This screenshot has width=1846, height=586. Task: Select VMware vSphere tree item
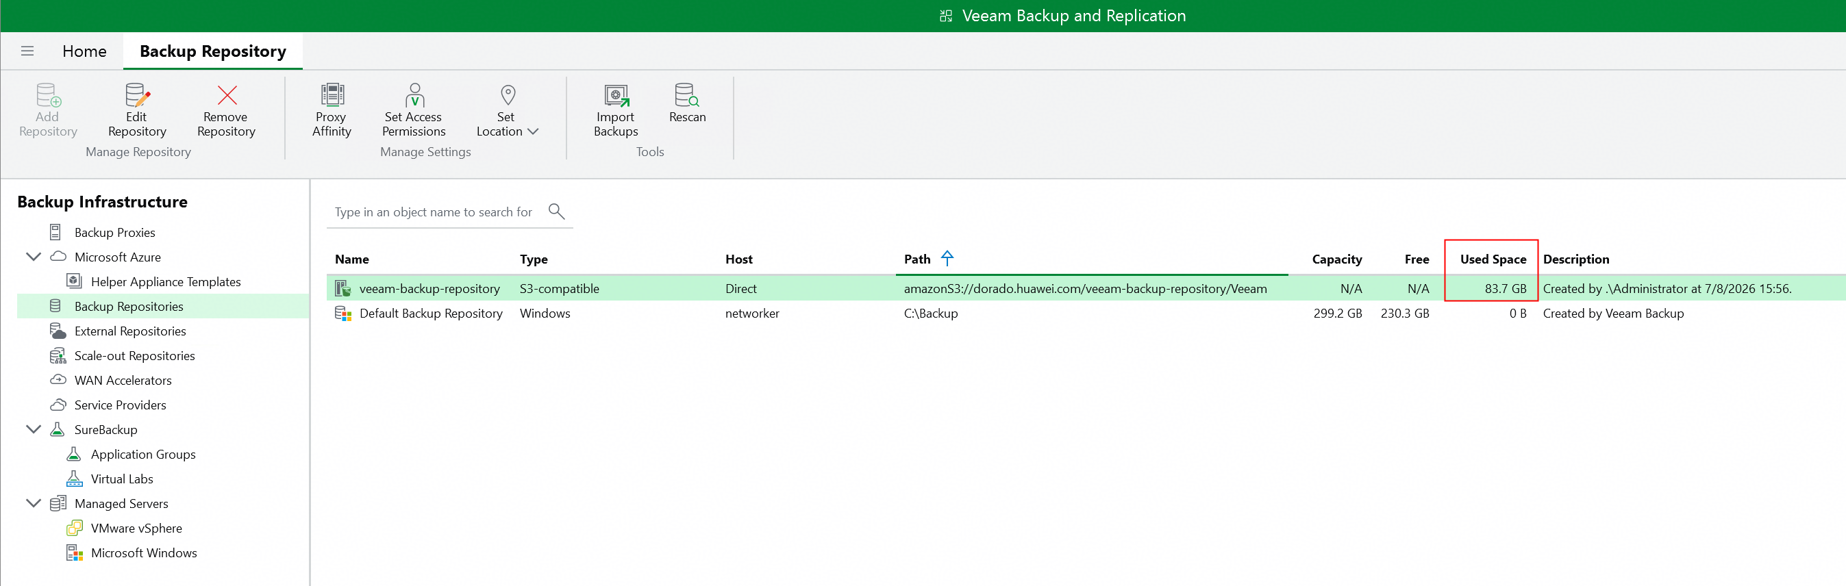(x=136, y=528)
